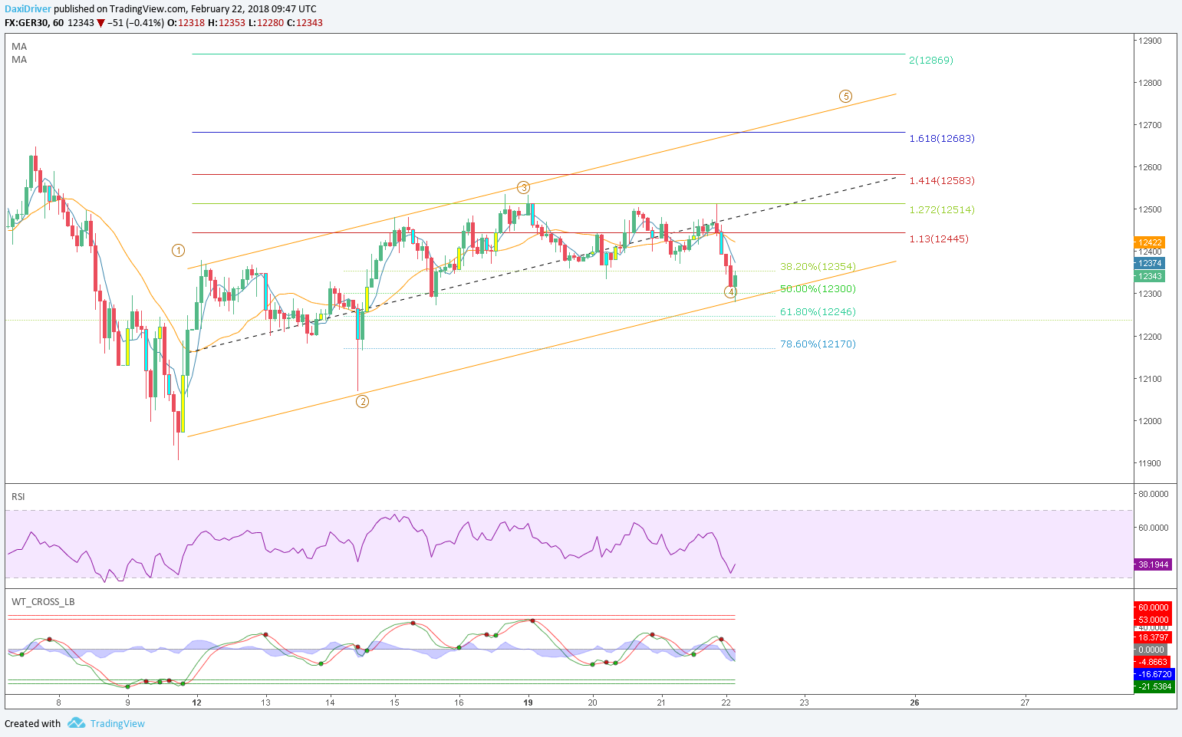1182x737 pixels.
Task: Select the L:12280 low price value
Action: coord(265,23)
